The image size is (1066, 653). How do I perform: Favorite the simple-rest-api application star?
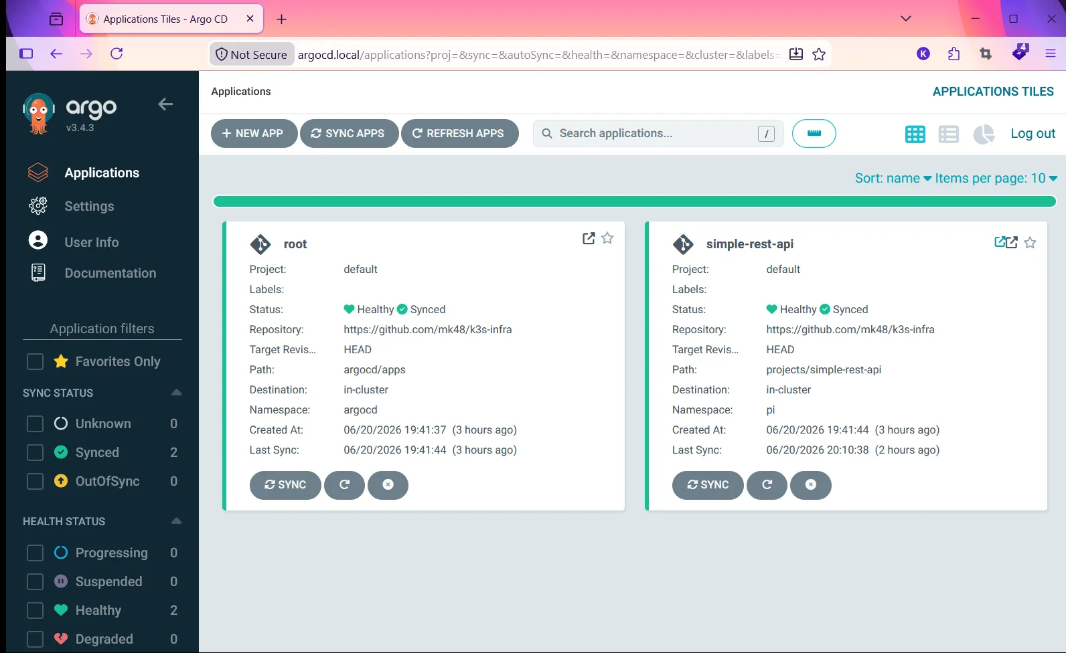[x=1030, y=242]
